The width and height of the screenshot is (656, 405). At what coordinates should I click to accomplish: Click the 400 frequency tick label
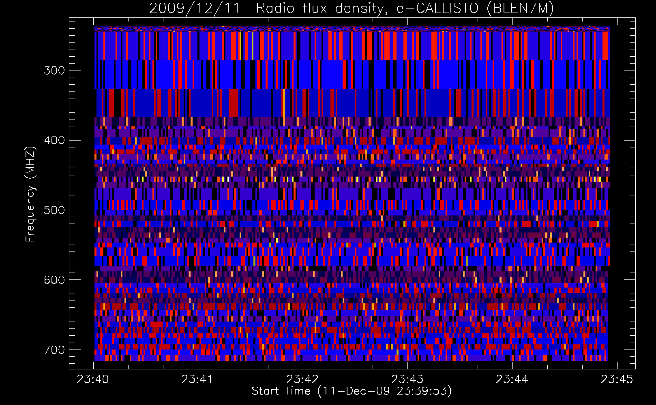pyautogui.click(x=54, y=140)
